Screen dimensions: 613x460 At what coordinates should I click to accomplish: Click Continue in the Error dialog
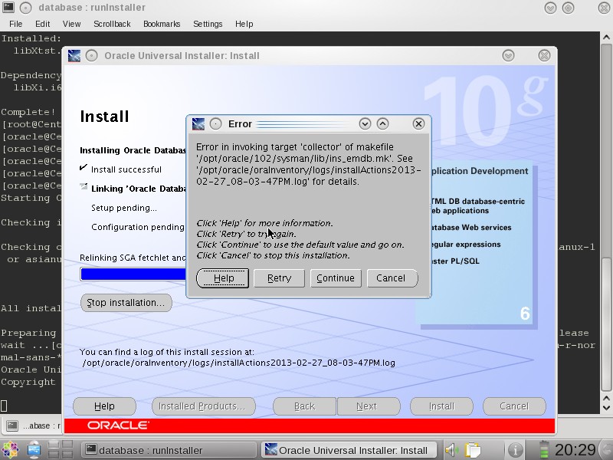coord(336,278)
